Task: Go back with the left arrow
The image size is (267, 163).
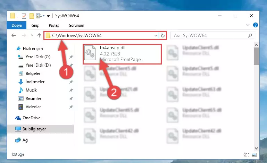Action: pos(14,35)
